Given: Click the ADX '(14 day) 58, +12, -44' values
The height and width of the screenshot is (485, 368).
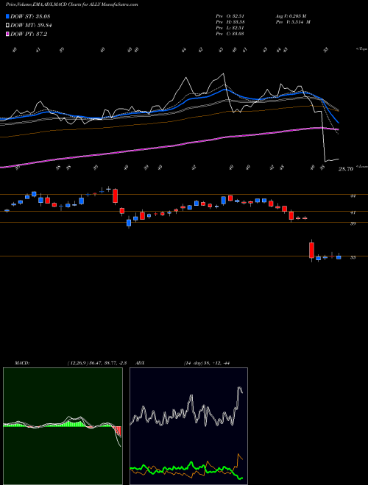Looking at the screenshot, I should [x=207, y=363].
